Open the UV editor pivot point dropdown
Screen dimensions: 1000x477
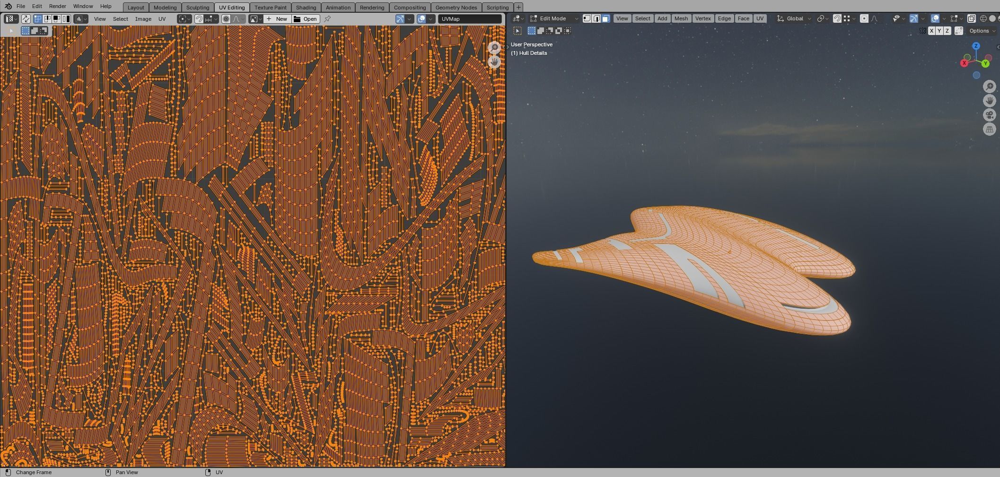(x=184, y=19)
